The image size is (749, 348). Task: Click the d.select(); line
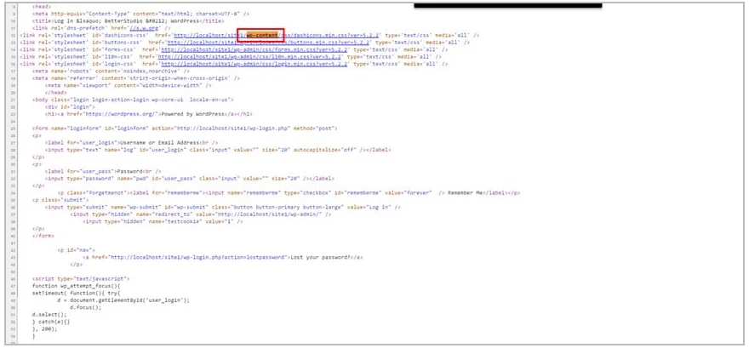pyautogui.click(x=49, y=315)
